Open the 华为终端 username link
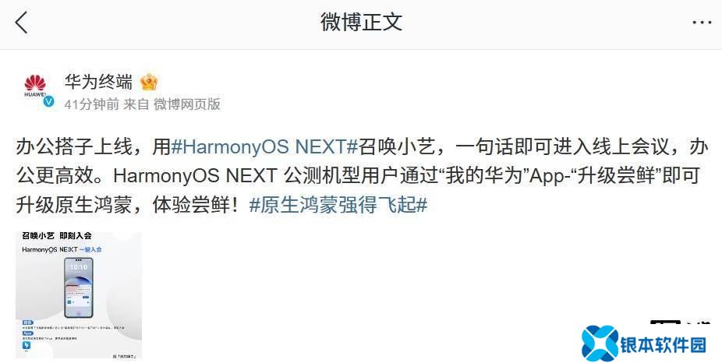 (x=98, y=82)
